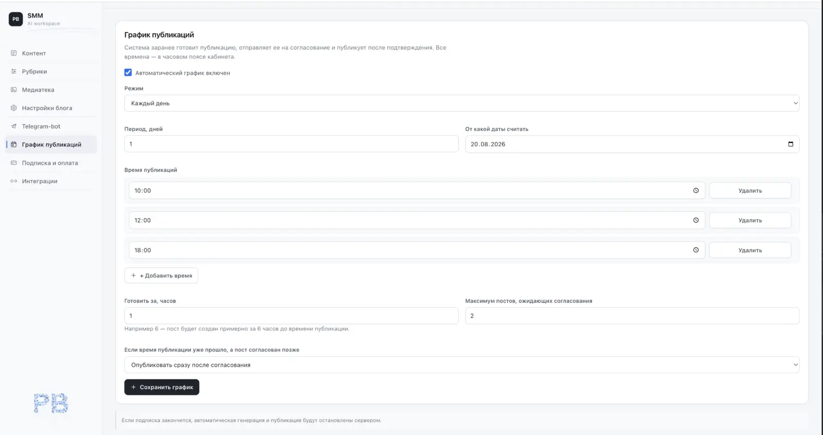The width and height of the screenshot is (823, 435).
Task: Open the Режим dropdown set to Каждый день
Action: click(462, 103)
